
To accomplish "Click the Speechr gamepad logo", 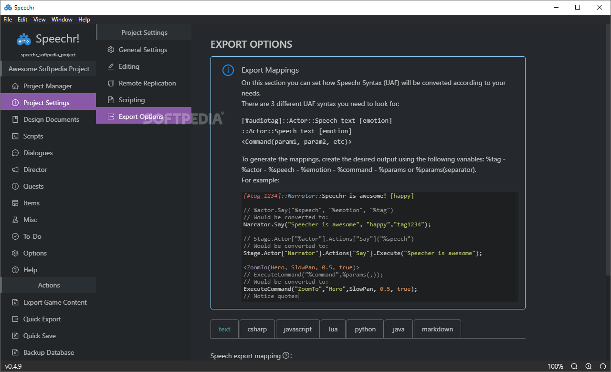I will [24, 39].
